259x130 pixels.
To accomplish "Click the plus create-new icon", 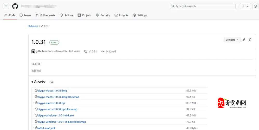I will 243,6.
